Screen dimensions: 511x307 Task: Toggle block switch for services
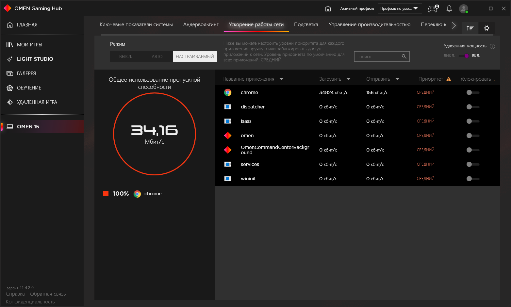point(473,164)
